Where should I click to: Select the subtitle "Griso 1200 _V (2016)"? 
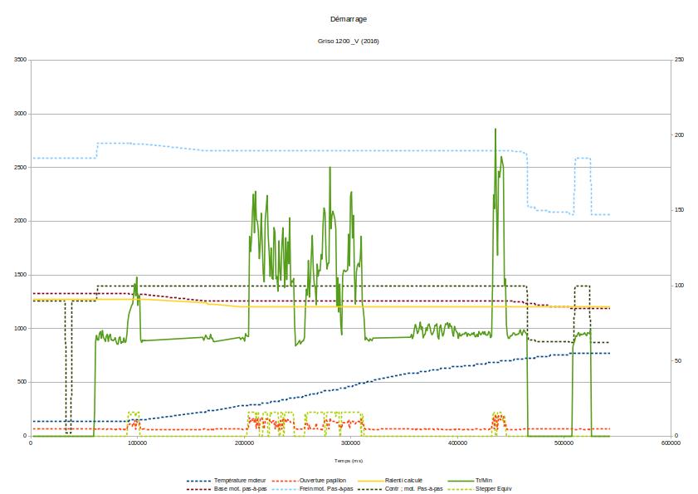point(348,41)
